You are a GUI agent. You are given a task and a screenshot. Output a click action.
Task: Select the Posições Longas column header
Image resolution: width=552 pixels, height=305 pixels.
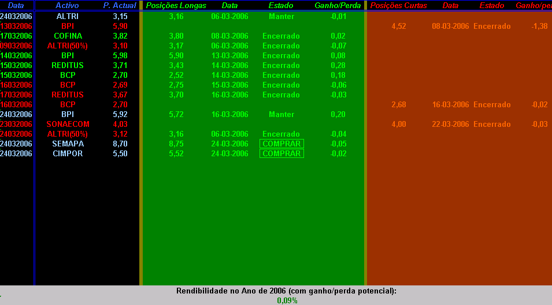click(x=176, y=5)
